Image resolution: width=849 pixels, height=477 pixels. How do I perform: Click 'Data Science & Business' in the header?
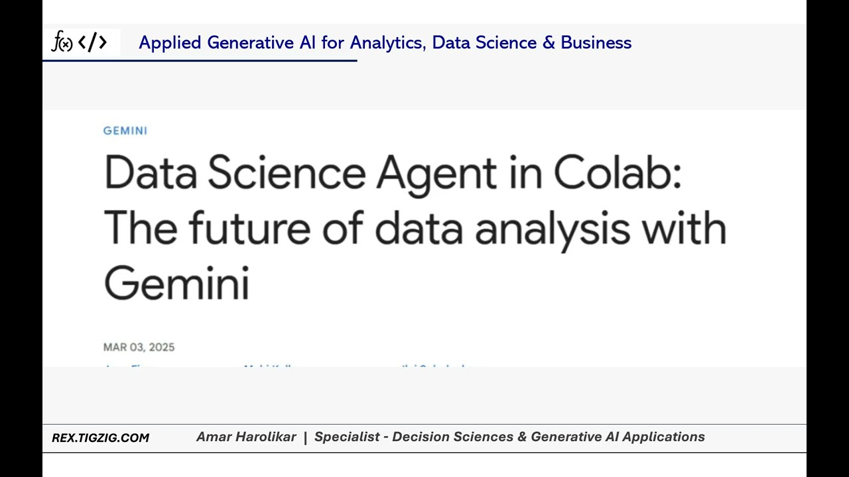pos(531,42)
